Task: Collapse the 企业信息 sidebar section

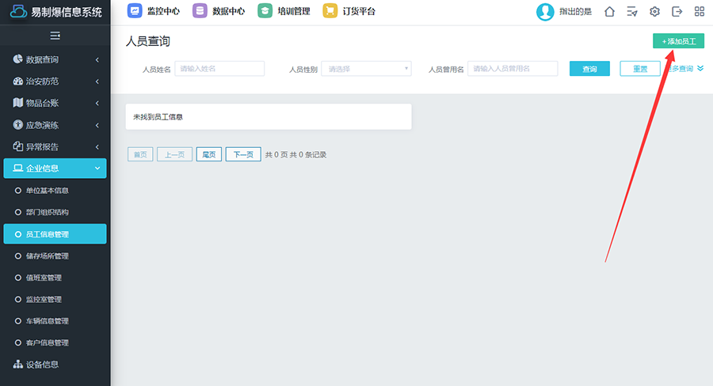Action: tap(55, 168)
